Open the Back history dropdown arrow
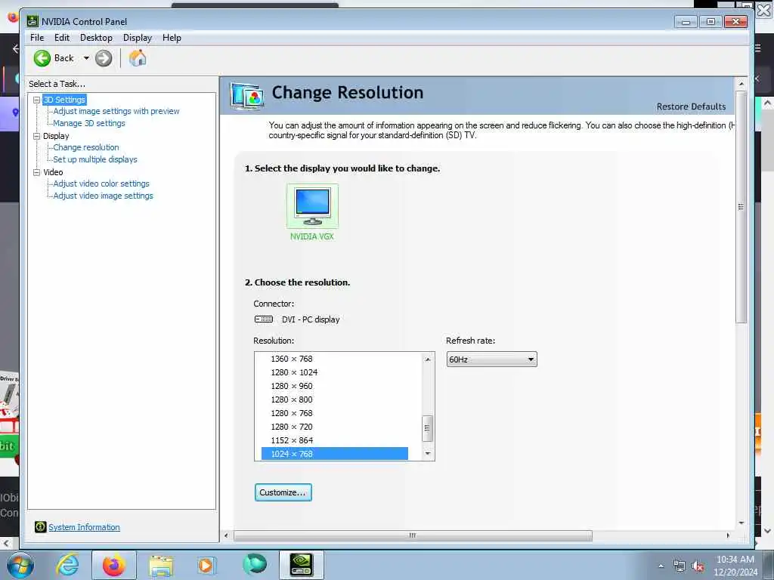Screen dimensions: 774x580 tap(86, 58)
